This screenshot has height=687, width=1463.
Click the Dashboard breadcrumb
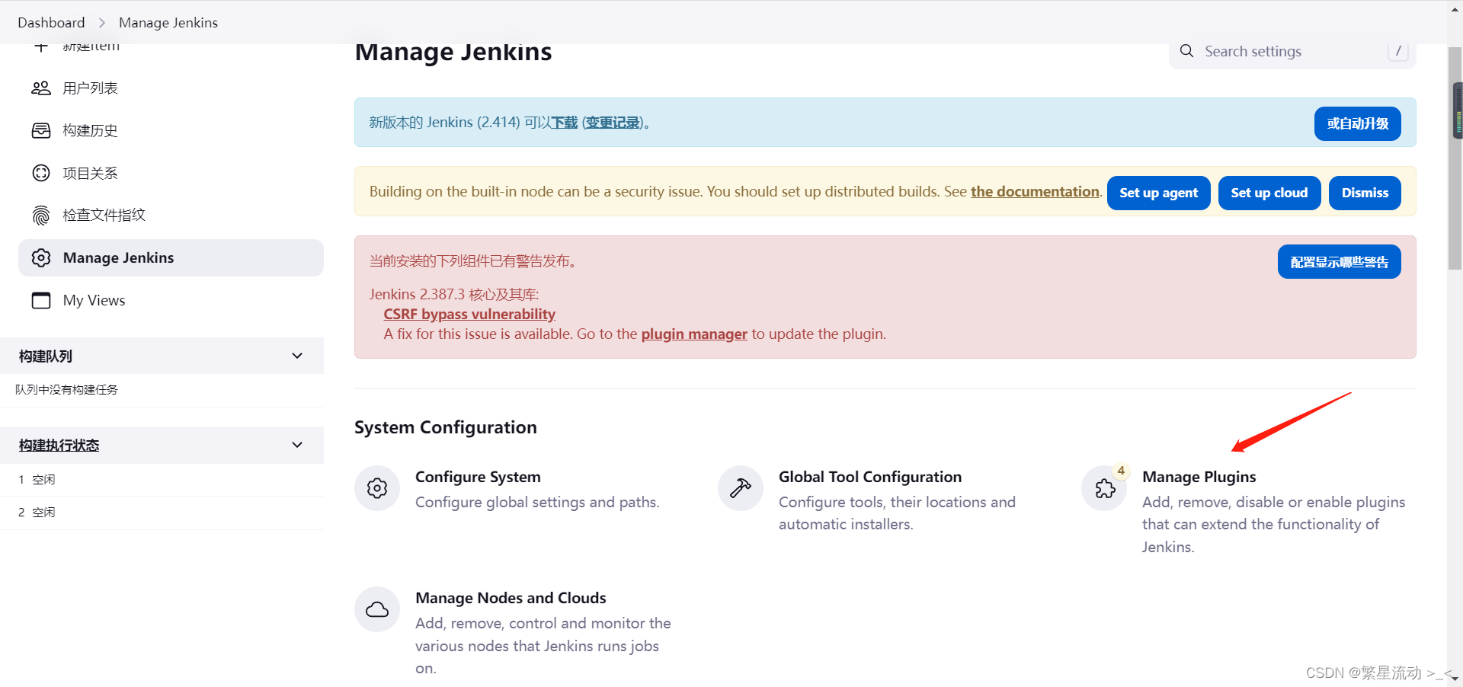(51, 22)
